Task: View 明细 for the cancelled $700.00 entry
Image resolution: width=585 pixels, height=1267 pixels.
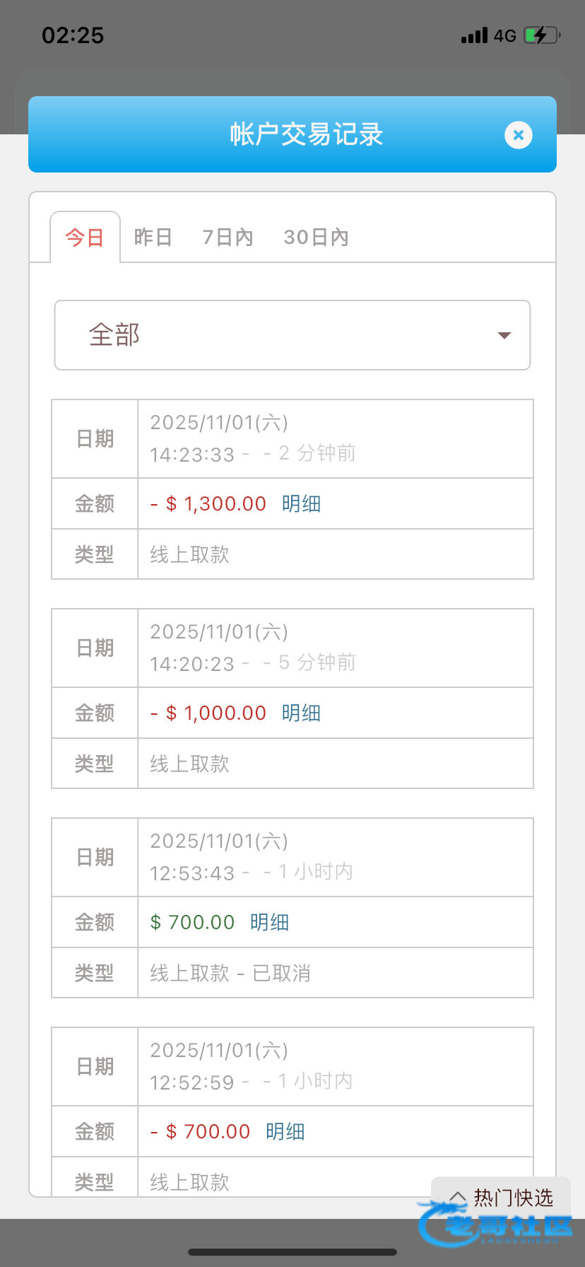Action: (270, 923)
